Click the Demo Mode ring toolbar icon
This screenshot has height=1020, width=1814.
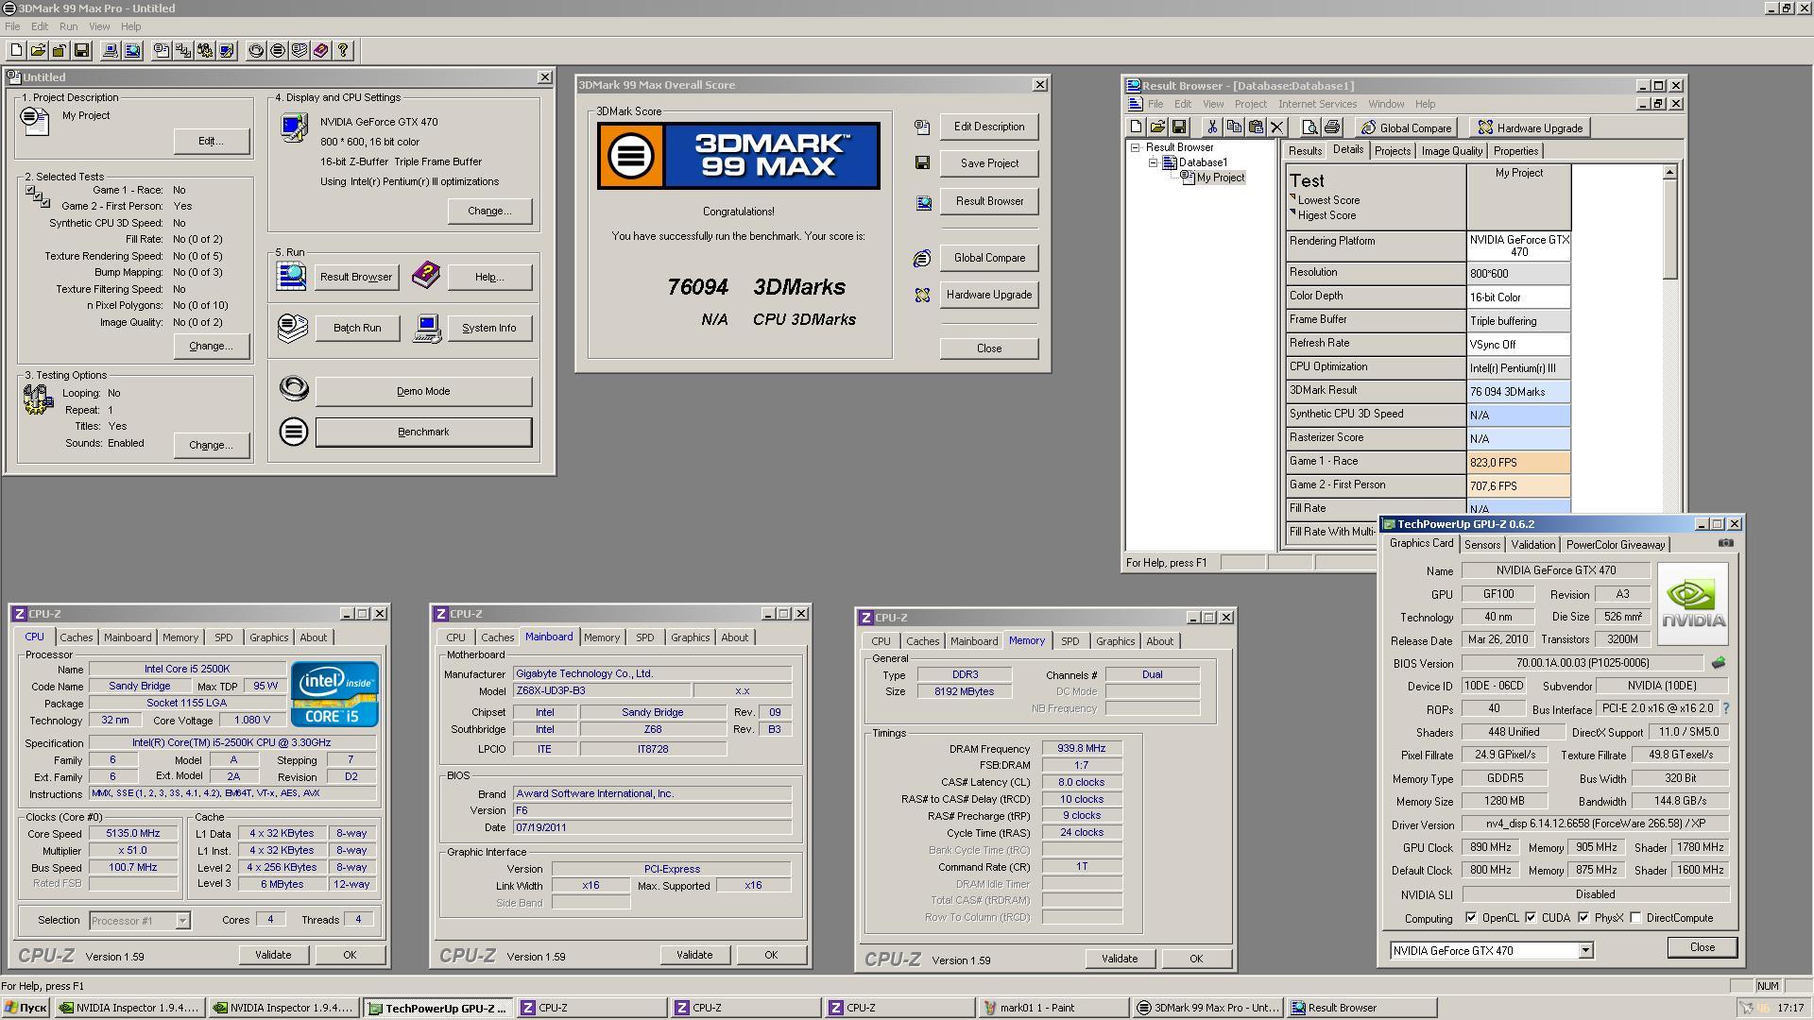256,51
